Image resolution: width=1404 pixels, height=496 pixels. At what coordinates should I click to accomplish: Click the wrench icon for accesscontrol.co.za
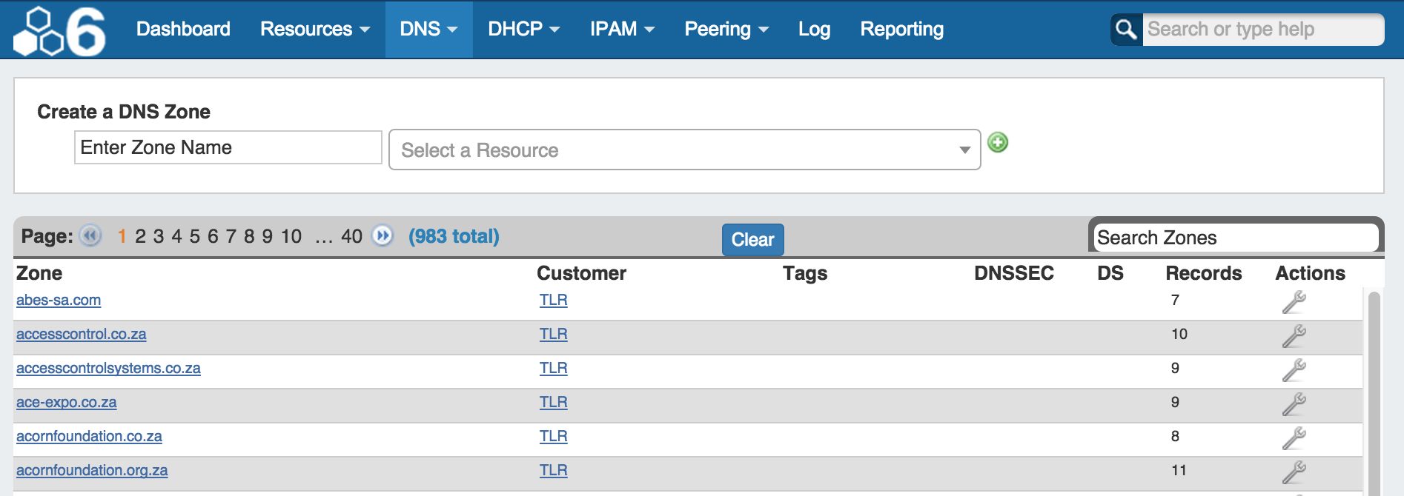tap(1294, 336)
